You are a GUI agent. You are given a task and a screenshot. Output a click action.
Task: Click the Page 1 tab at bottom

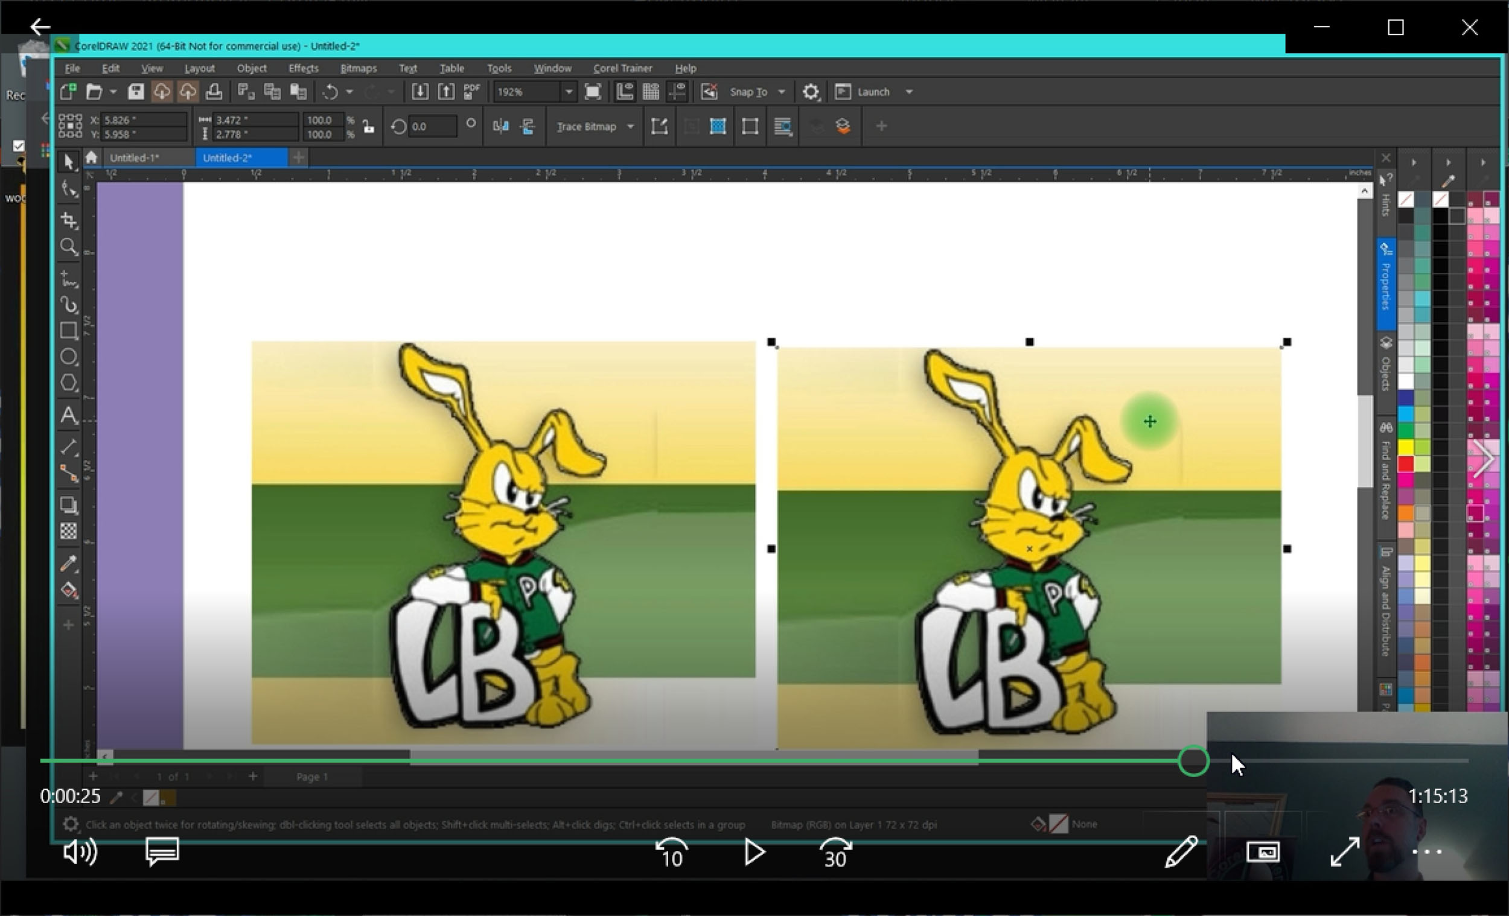(311, 777)
